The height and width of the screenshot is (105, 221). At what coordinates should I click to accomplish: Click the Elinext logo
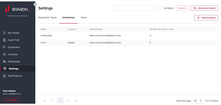(x=17, y=9)
